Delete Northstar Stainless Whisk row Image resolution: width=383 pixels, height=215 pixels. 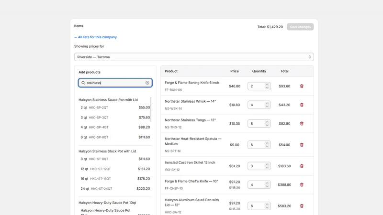click(302, 105)
